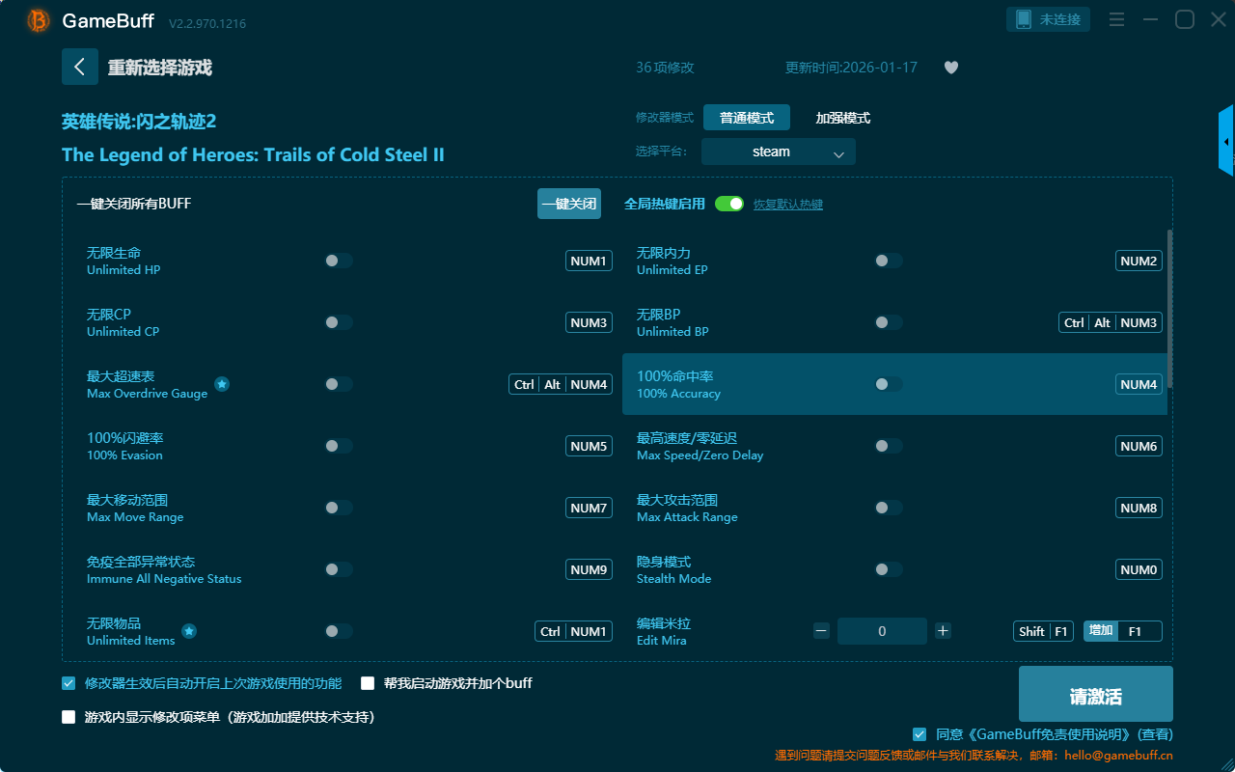Open the hamburger menu in title bar
1235x772 pixels.
tap(1116, 19)
